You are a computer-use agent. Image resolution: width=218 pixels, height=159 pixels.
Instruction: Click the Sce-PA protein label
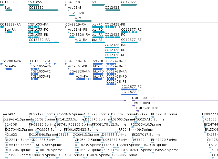point(11,66)
